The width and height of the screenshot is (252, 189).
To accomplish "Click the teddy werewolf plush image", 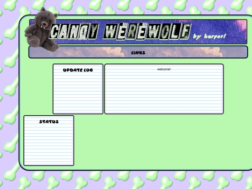I will click(x=42, y=30).
